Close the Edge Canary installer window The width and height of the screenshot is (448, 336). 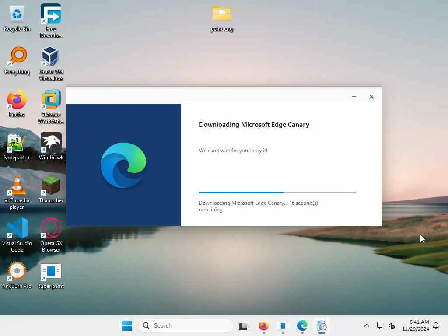coord(371,97)
